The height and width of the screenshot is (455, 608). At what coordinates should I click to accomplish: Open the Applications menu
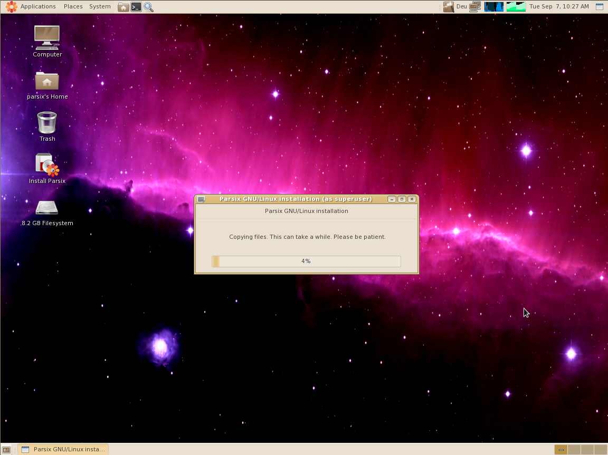point(32,7)
